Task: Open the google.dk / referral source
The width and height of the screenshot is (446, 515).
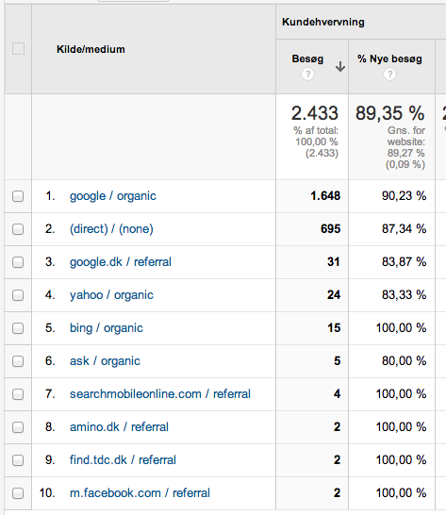Action: click(x=120, y=262)
